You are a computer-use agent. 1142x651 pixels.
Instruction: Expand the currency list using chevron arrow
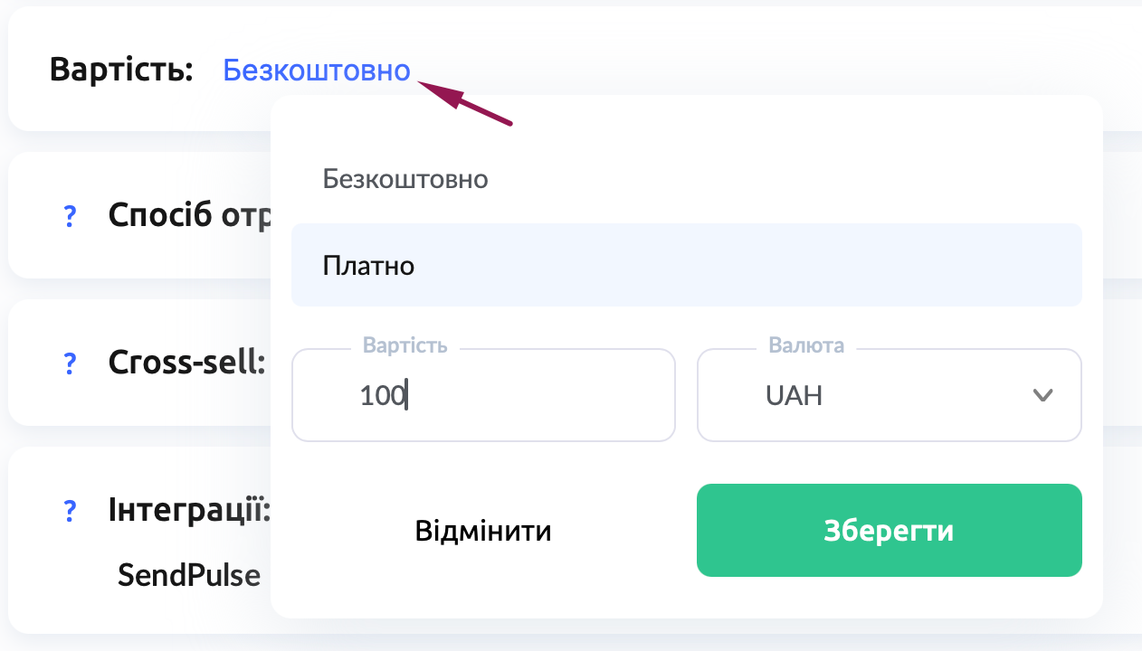1042,395
